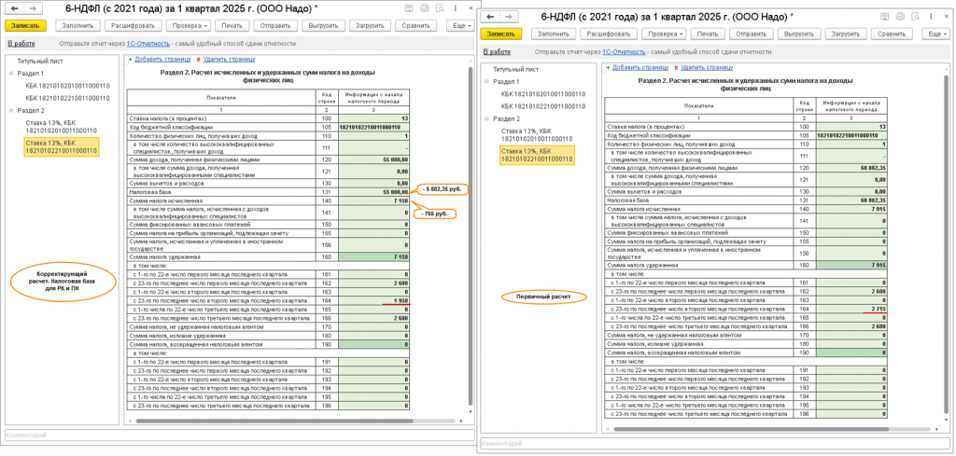Click the Комментарий field in right window
The width and height of the screenshot is (956, 456).
pos(714,444)
